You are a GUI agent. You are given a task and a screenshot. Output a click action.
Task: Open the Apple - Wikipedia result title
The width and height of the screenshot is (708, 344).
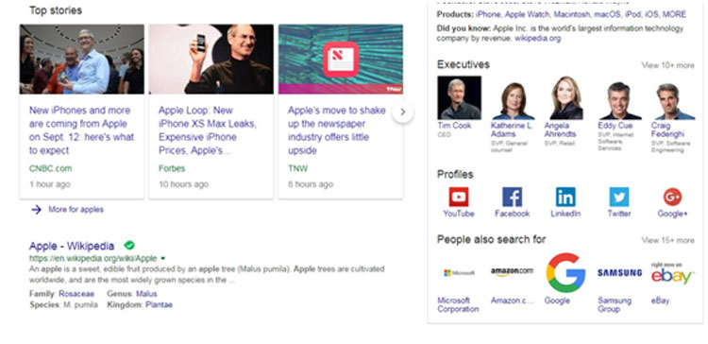click(72, 246)
